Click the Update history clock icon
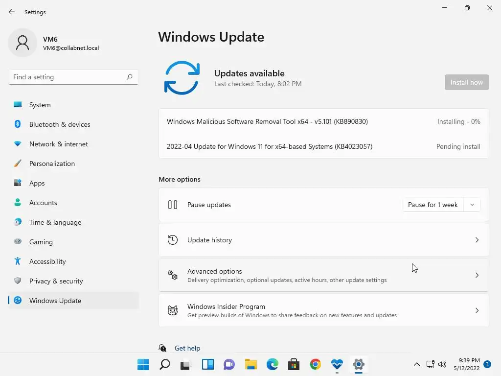The width and height of the screenshot is (501, 376). pos(173,240)
